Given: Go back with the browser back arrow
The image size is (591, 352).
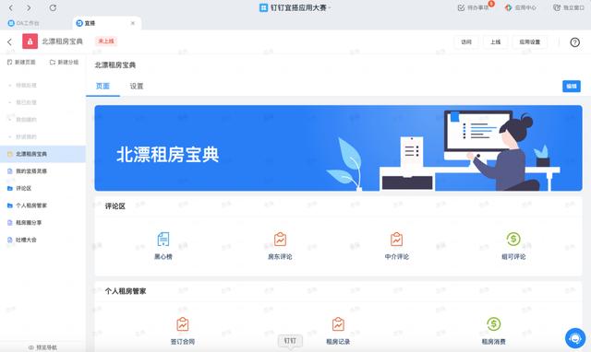Looking at the screenshot, I should point(11,7).
